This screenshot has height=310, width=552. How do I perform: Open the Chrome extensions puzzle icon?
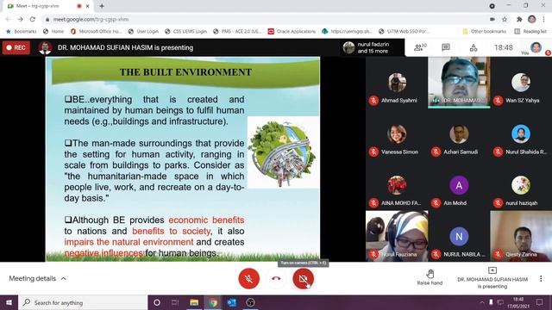[519, 19]
